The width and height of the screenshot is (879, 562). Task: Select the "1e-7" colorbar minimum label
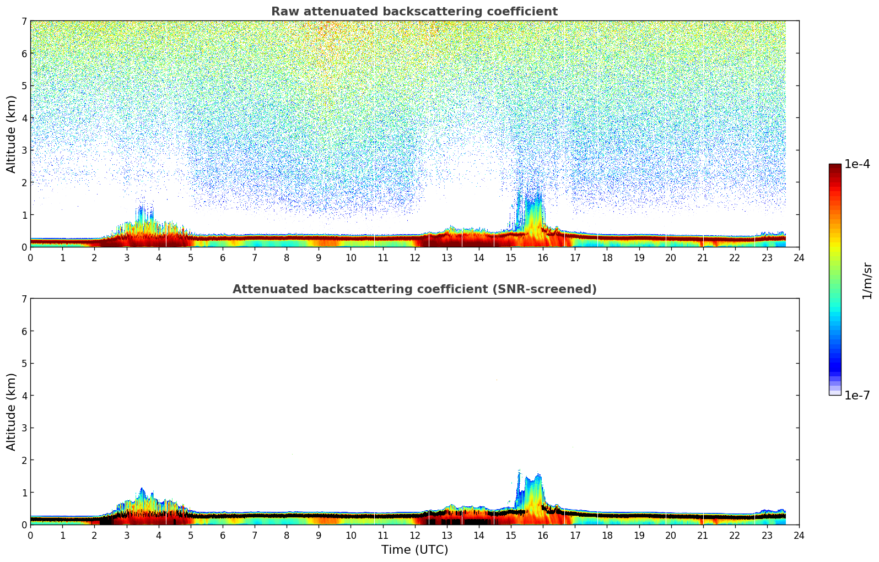858,396
